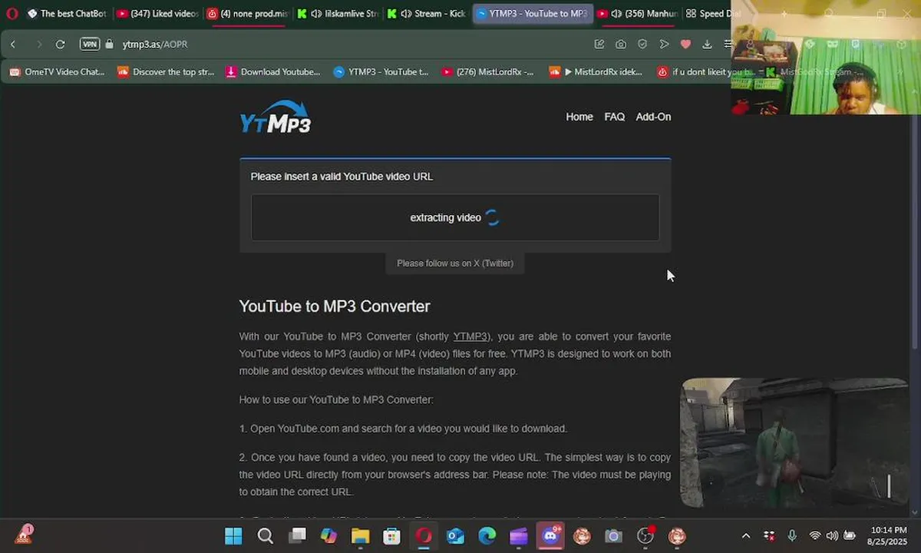Go back using the browser back arrow
The height and width of the screenshot is (553, 921).
tap(13, 44)
